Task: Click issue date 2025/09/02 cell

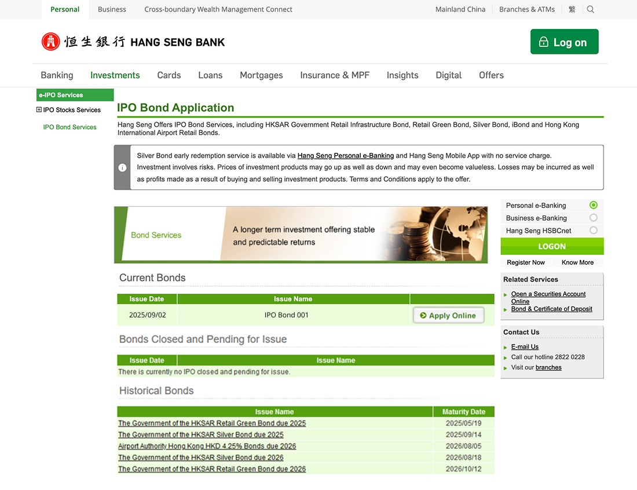Action: pyautogui.click(x=148, y=315)
